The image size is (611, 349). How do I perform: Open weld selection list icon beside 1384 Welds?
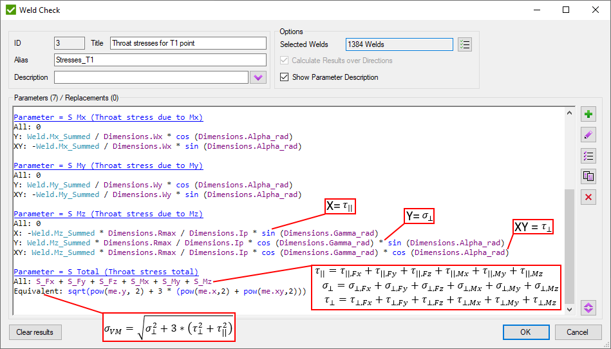click(465, 44)
